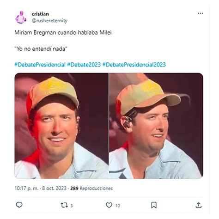
Task: Click the retweet count number 3
Action: [72, 206]
